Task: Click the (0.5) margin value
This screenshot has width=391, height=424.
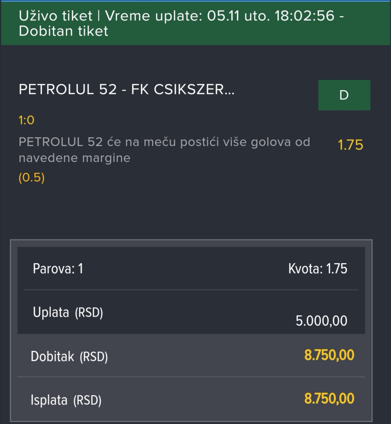Action: click(31, 178)
